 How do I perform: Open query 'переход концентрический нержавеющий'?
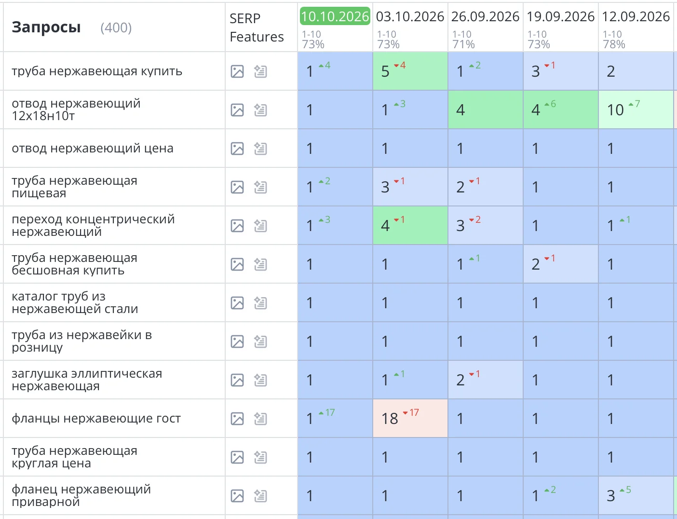(x=93, y=225)
